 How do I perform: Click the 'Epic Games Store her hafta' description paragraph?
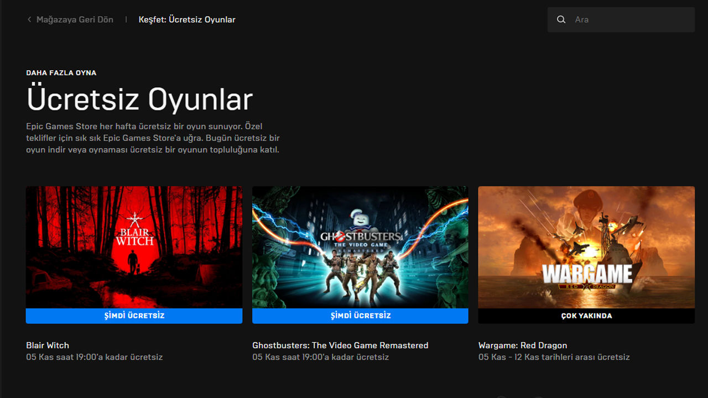click(x=153, y=138)
